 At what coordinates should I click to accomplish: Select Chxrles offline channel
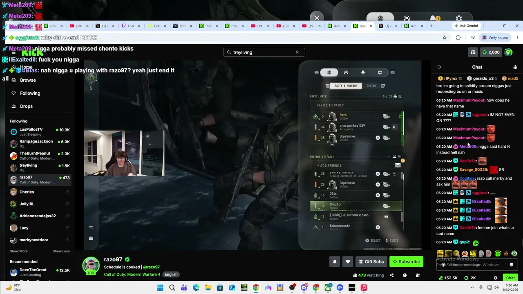[40, 192]
